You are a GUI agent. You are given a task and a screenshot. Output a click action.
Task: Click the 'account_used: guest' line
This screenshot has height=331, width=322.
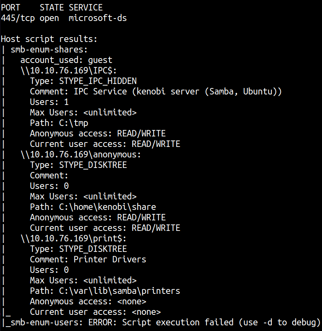66,60
